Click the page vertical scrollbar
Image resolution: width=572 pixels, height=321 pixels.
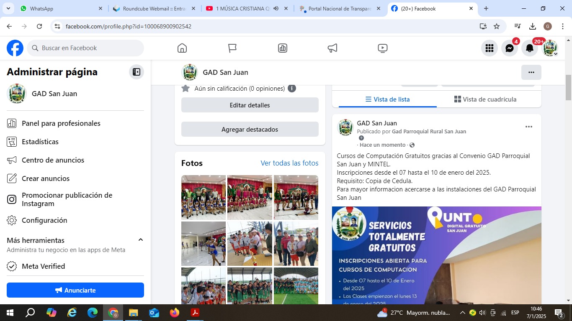(568, 88)
